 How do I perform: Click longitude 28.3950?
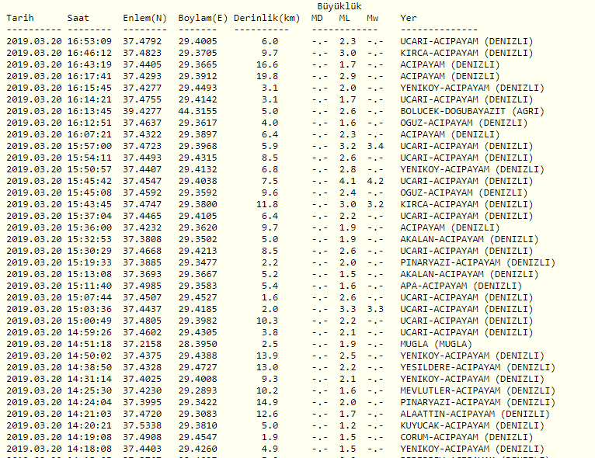[198, 344]
